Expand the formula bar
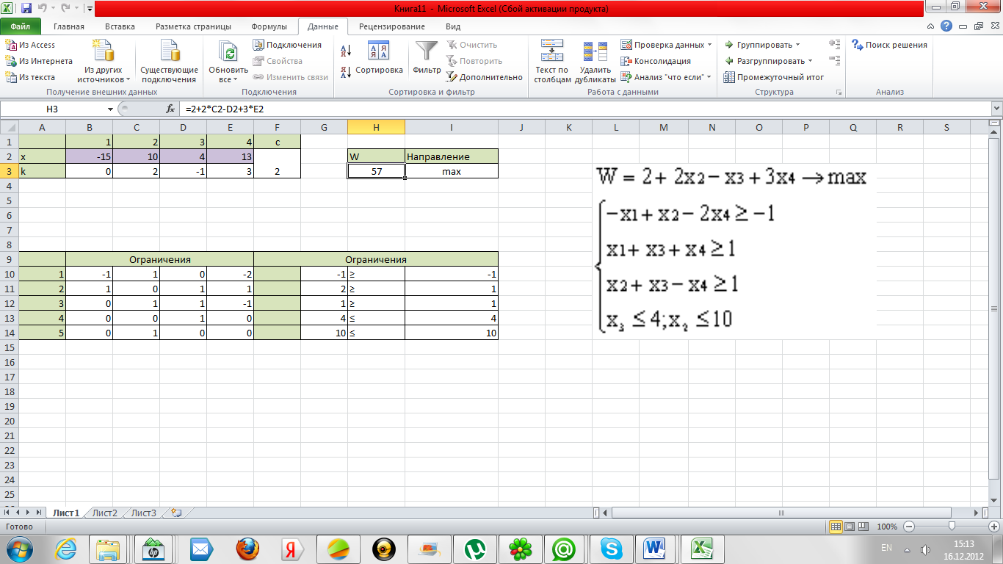The image size is (1003, 564). (x=996, y=109)
